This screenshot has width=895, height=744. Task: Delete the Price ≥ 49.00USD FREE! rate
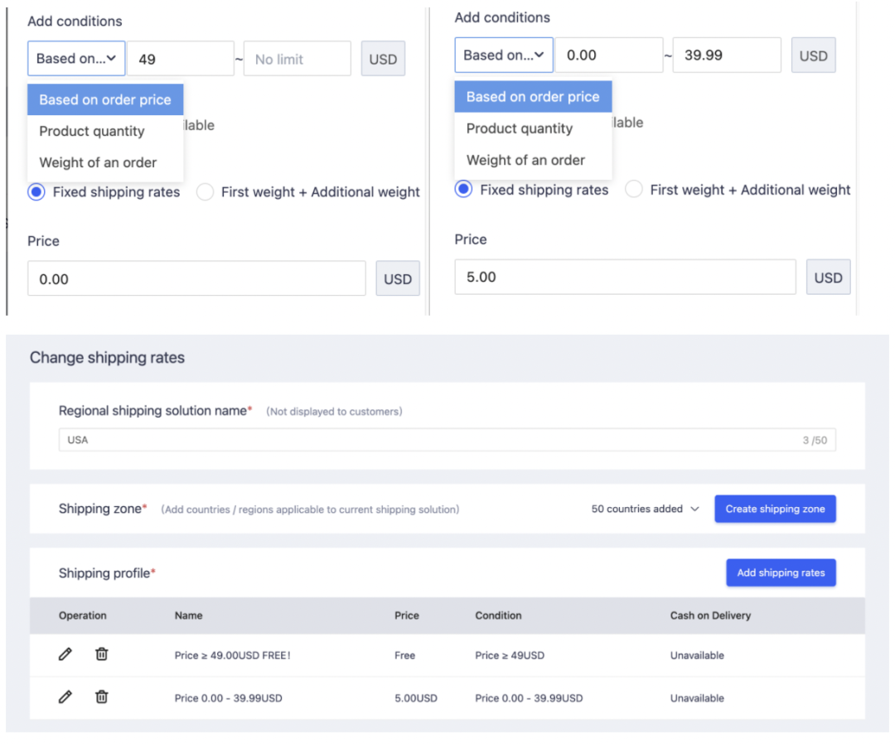[101, 655]
